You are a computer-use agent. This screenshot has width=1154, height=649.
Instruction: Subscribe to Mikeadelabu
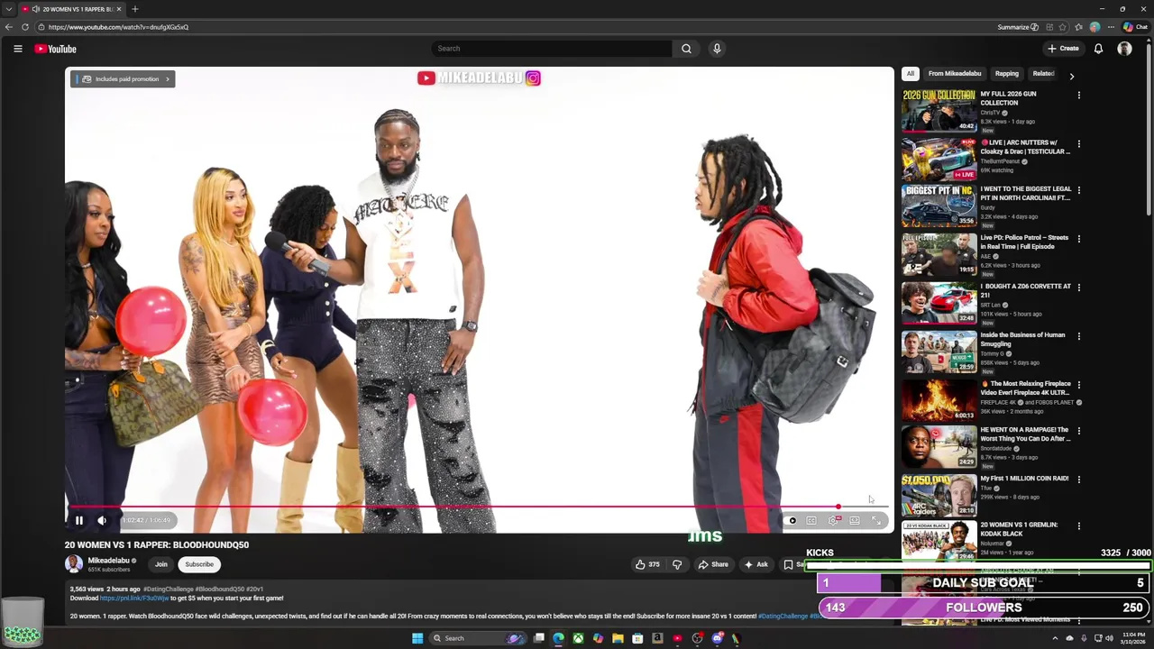[199, 564]
